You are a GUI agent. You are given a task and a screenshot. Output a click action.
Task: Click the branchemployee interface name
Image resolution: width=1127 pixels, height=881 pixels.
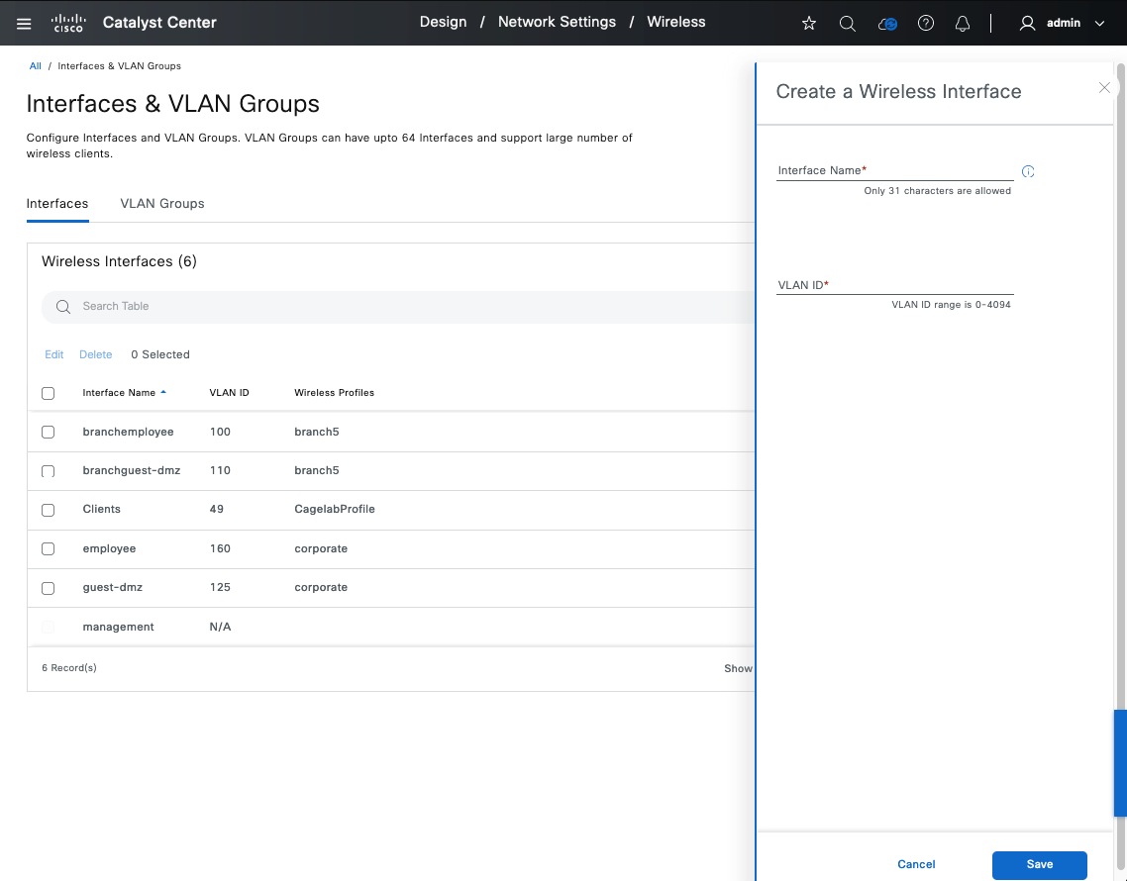click(128, 432)
